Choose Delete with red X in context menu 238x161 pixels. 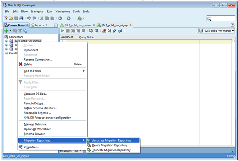[x=52, y=64]
